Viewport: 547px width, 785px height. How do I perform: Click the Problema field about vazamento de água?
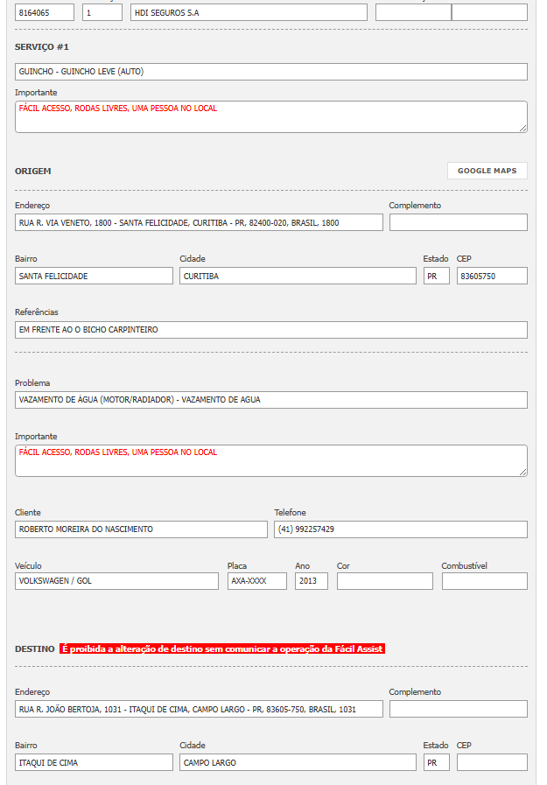point(271,400)
